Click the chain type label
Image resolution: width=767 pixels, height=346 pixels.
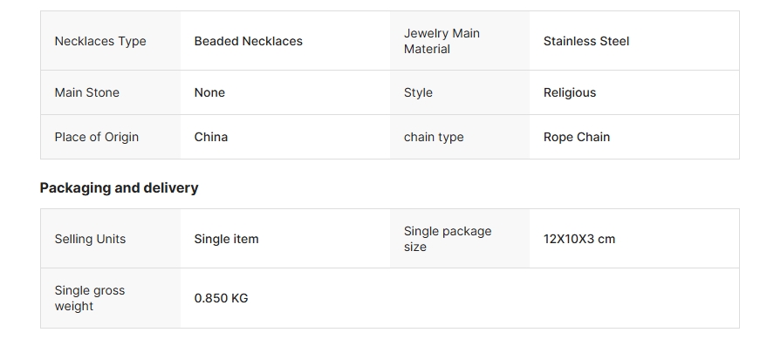(434, 137)
